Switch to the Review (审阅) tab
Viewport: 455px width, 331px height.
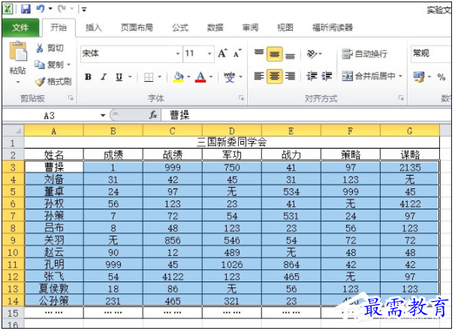point(250,28)
